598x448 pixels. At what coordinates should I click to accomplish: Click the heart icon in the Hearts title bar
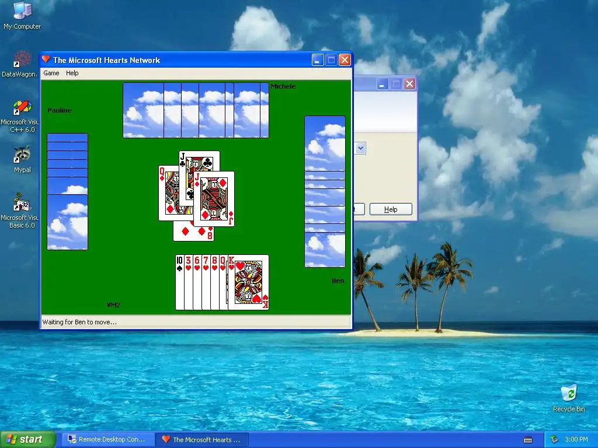pos(46,60)
